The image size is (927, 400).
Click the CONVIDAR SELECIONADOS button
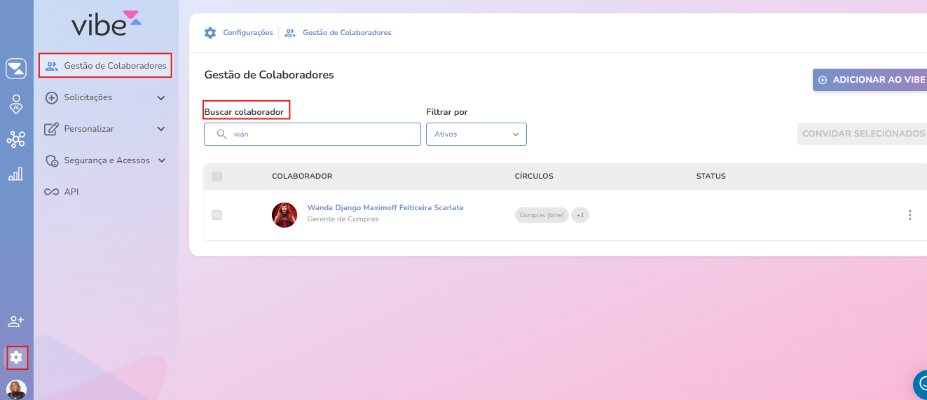pos(863,133)
